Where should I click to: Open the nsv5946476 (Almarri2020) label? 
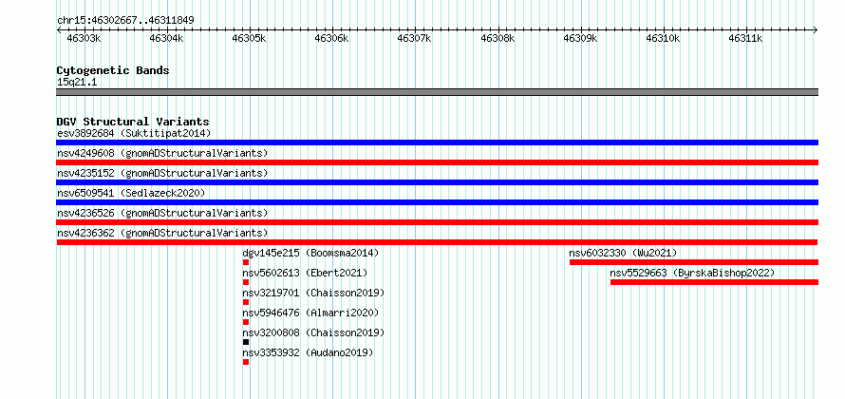click(x=311, y=313)
